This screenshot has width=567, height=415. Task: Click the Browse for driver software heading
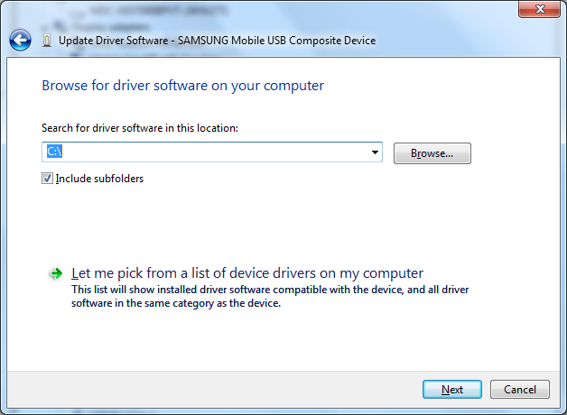click(x=182, y=86)
